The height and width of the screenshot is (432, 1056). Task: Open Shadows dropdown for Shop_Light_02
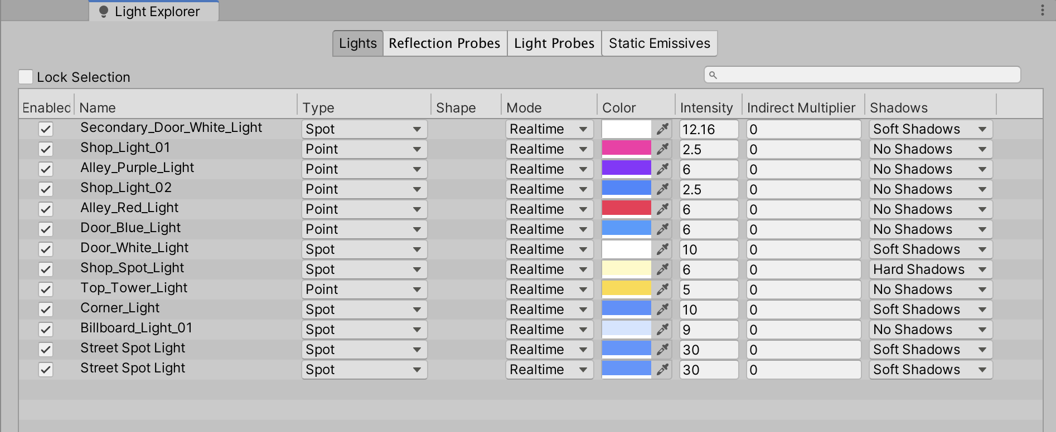pyautogui.click(x=930, y=189)
